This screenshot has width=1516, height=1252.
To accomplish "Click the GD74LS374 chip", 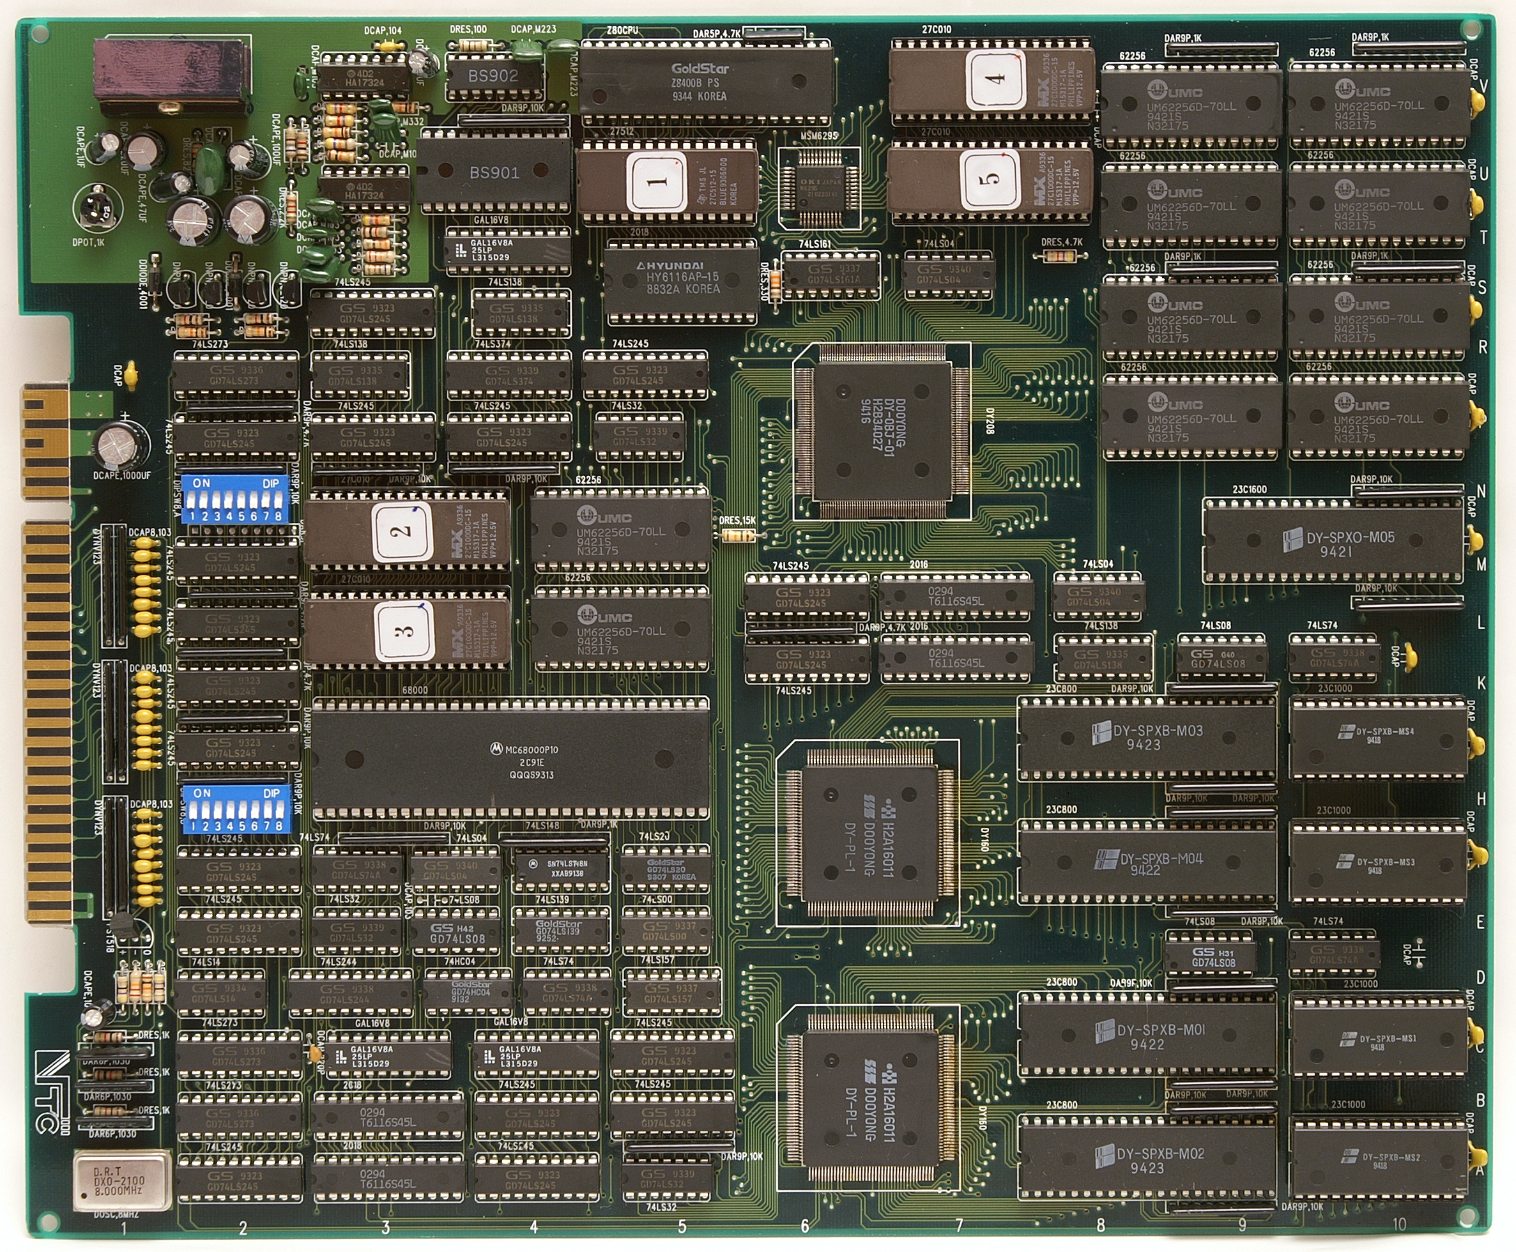I will (x=509, y=376).
